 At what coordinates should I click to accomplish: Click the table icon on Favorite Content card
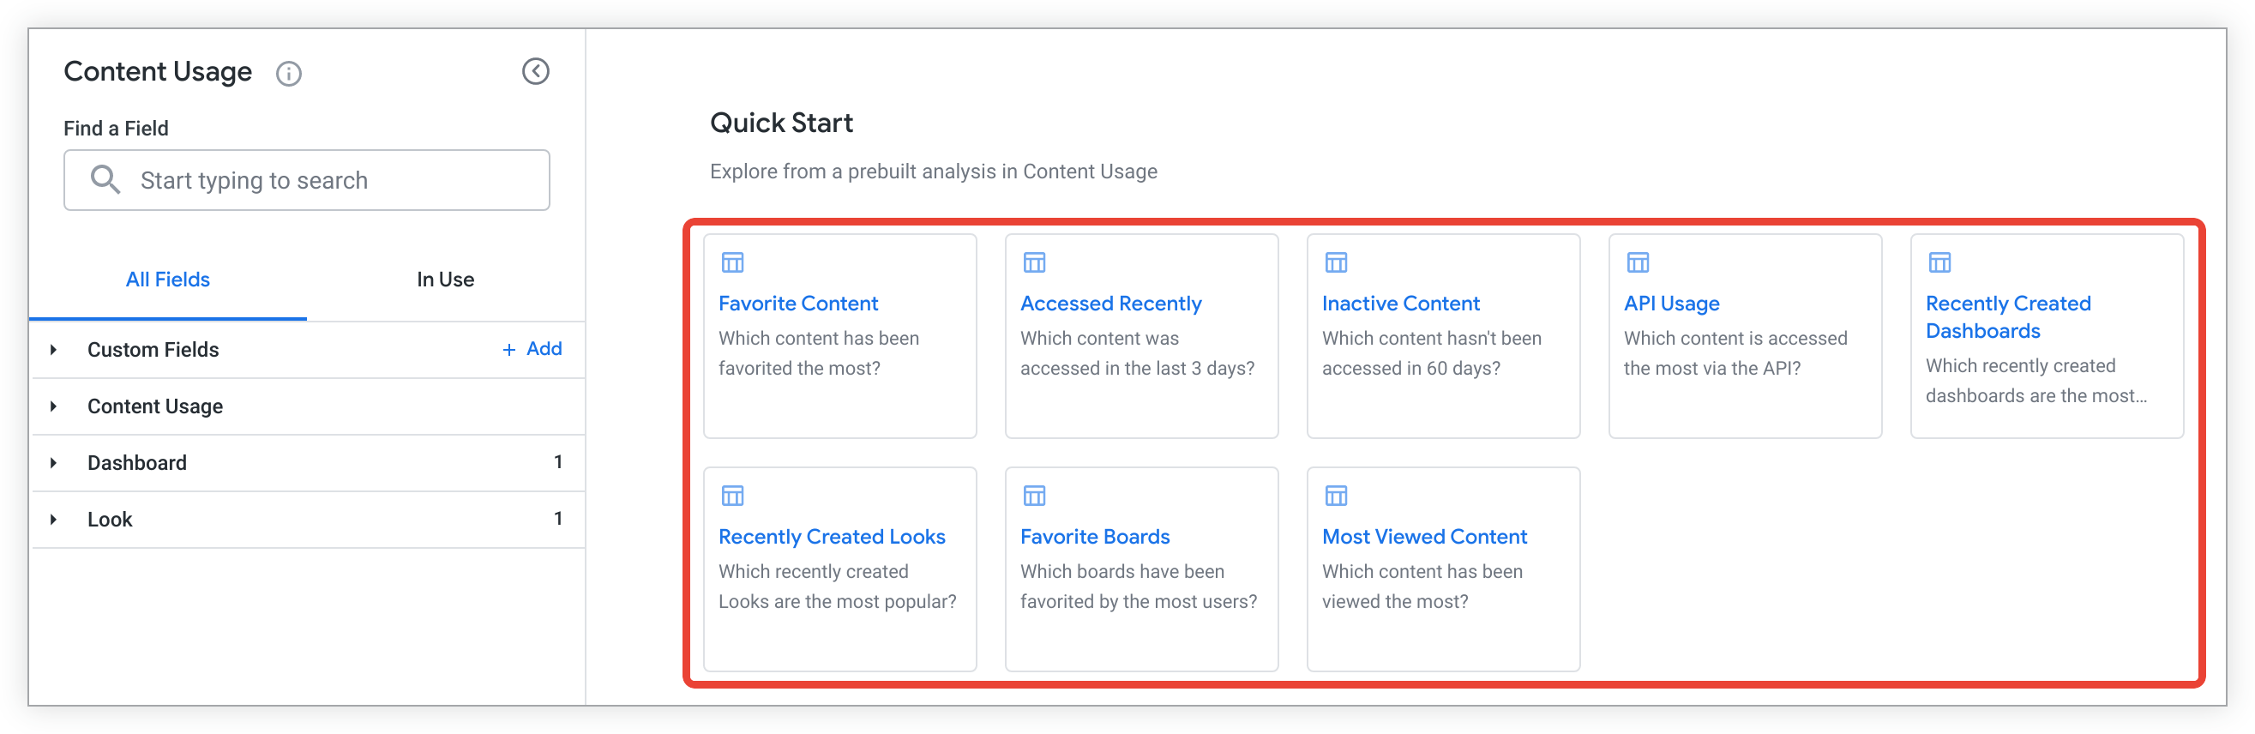point(733,262)
